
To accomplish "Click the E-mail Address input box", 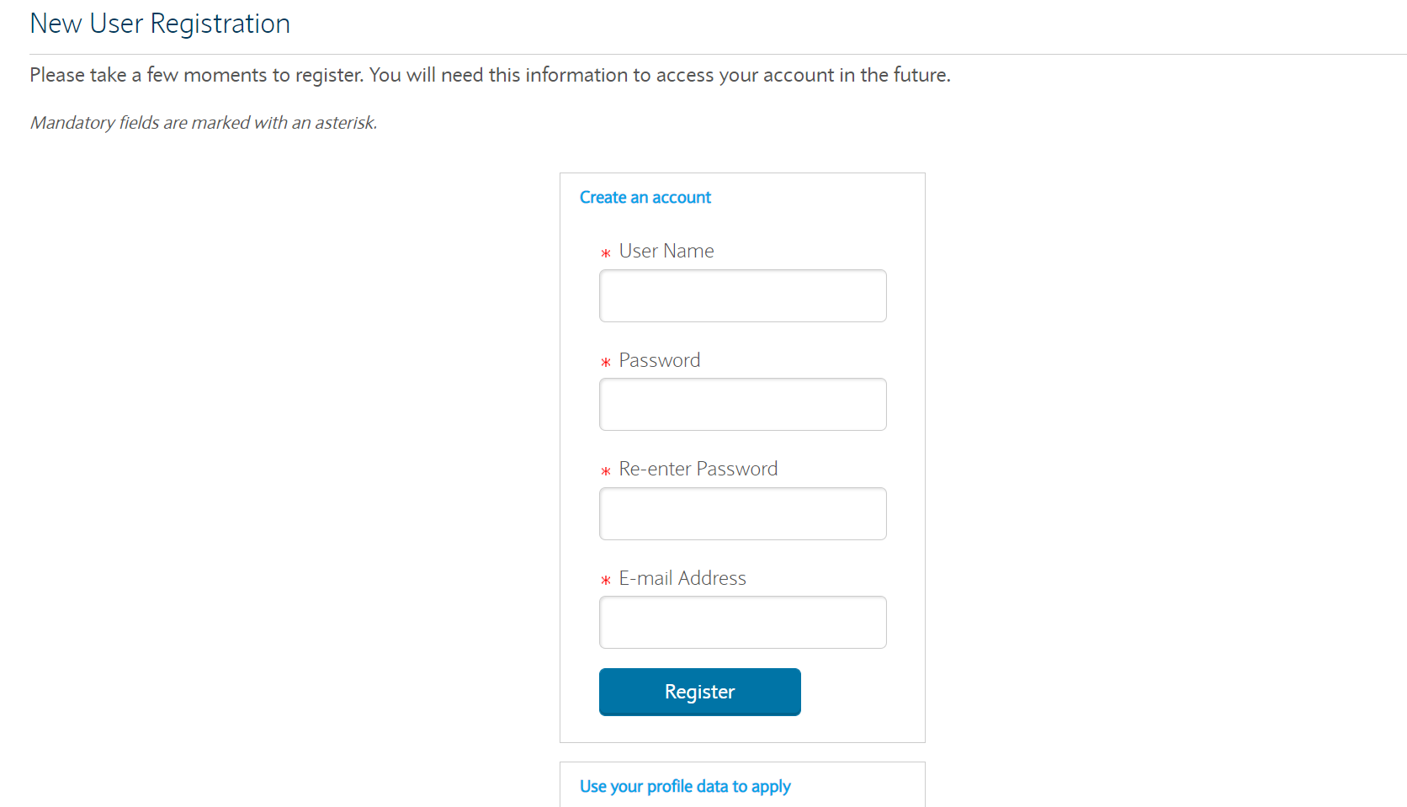I will coord(742,622).
